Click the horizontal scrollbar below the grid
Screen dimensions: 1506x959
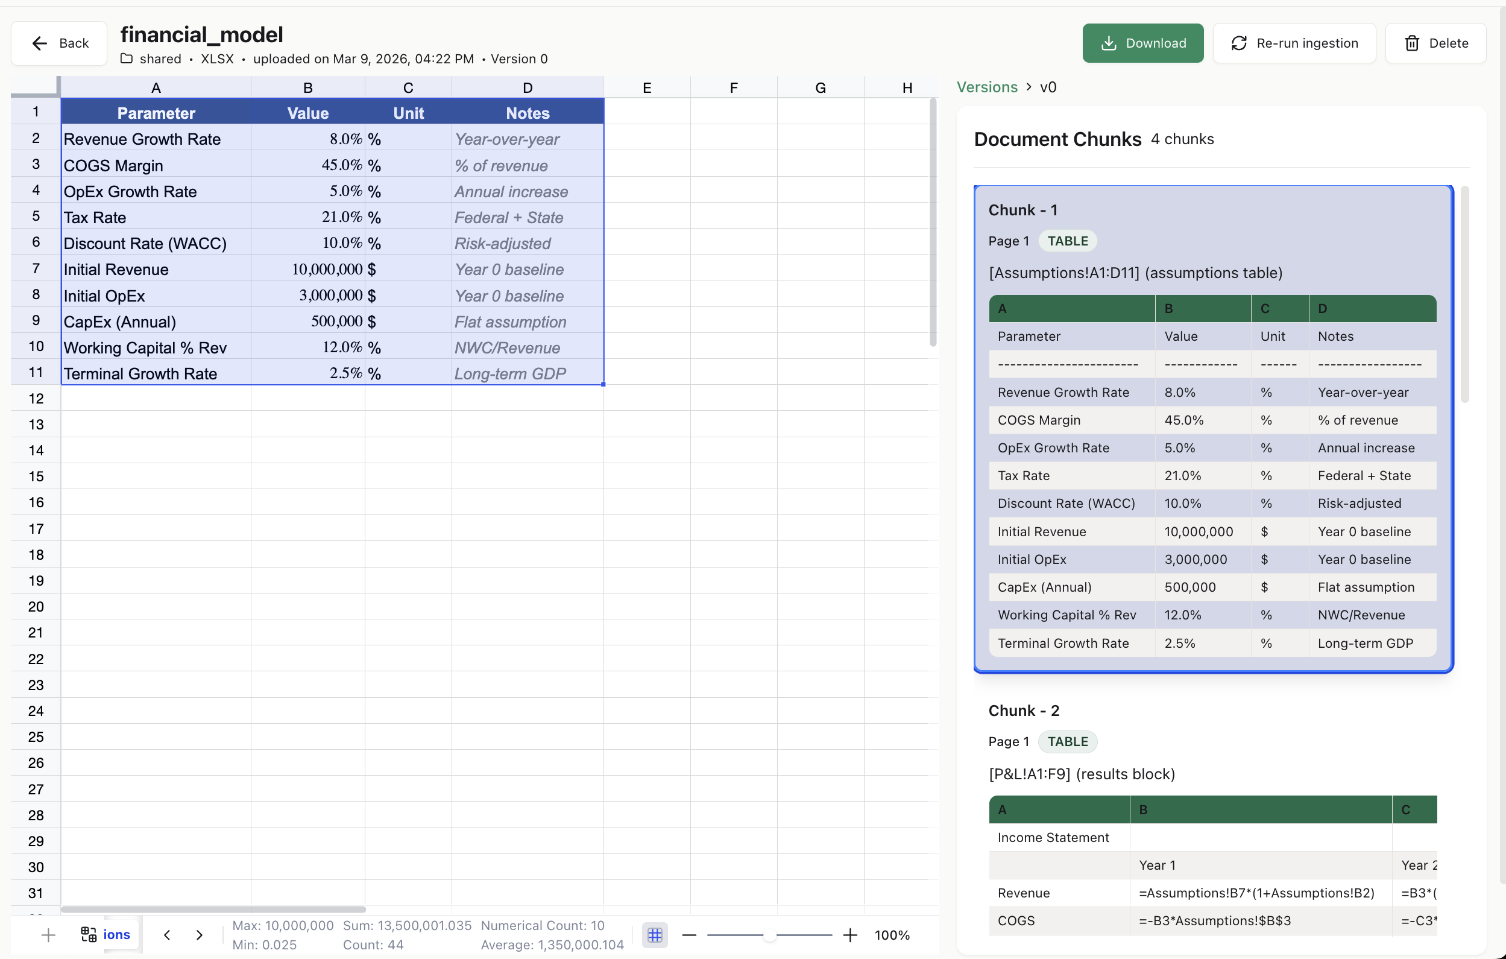(213, 909)
